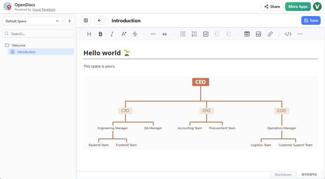The height and width of the screenshot is (179, 325).
Task: Insert a horizontal line
Action: 153,34
